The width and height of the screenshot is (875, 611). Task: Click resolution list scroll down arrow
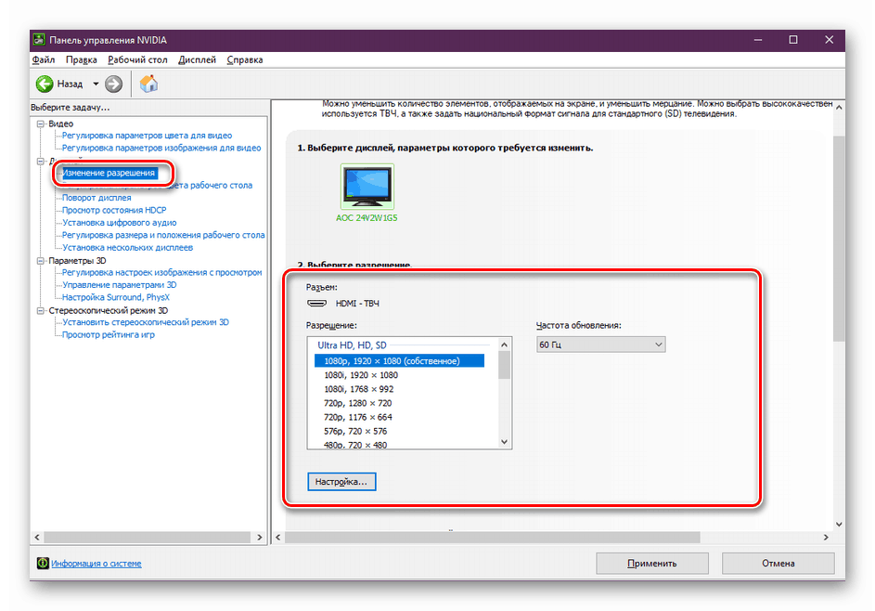[x=505, y=442]
